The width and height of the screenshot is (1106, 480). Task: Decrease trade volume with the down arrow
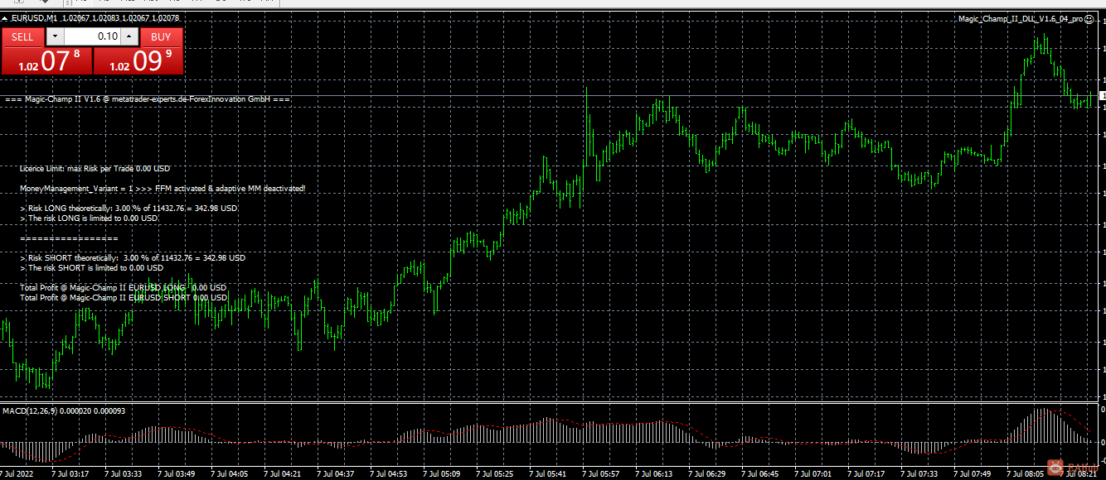(54, 36)
